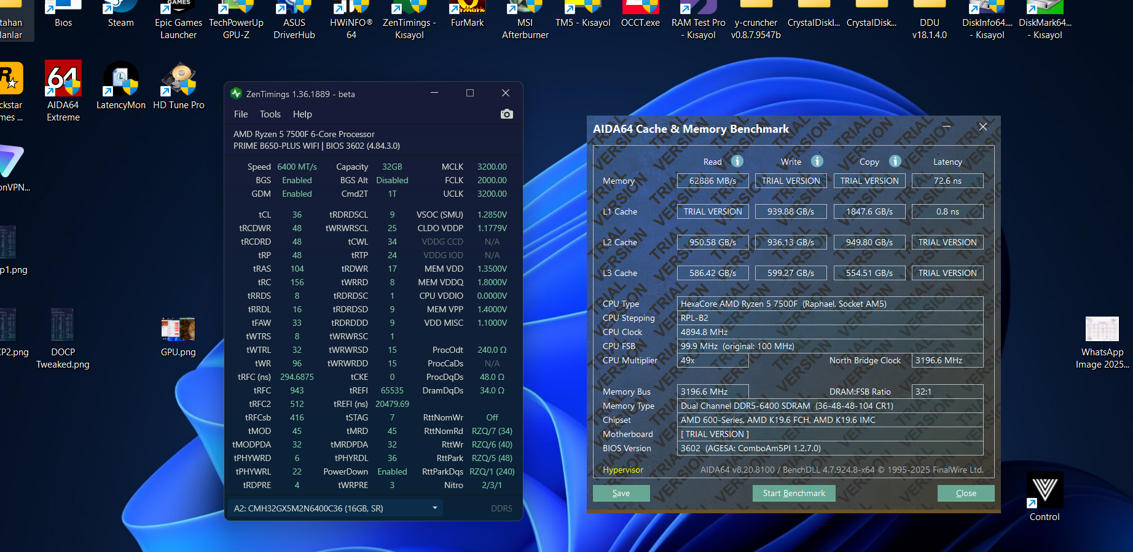Viewport: 1133px width, 552px height.
Task: Click the ZenTimings logo in title bar
Action: [x=236, y=93]
